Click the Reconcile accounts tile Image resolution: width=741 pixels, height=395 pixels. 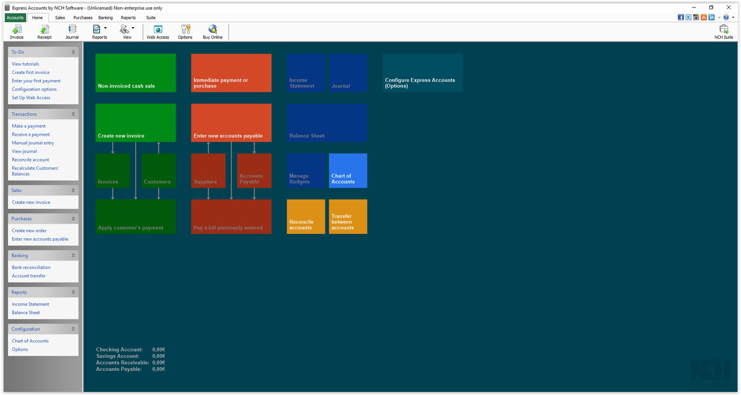tap(306, 217)
